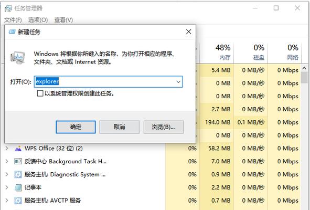This screenshot has width=310, height=210.
Task: Click the 反馈中心 Background Task Host icon
Action: 18,162
